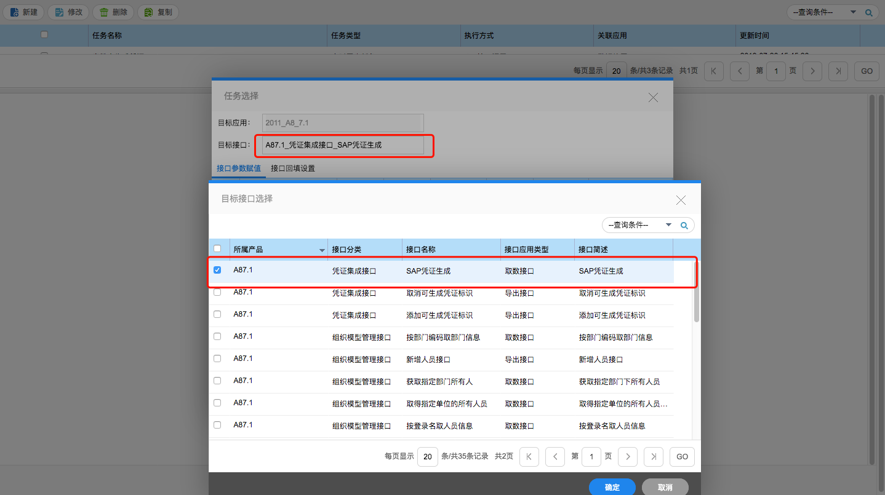Jump to first page in dialog pagination

click(x=529, y=457)
